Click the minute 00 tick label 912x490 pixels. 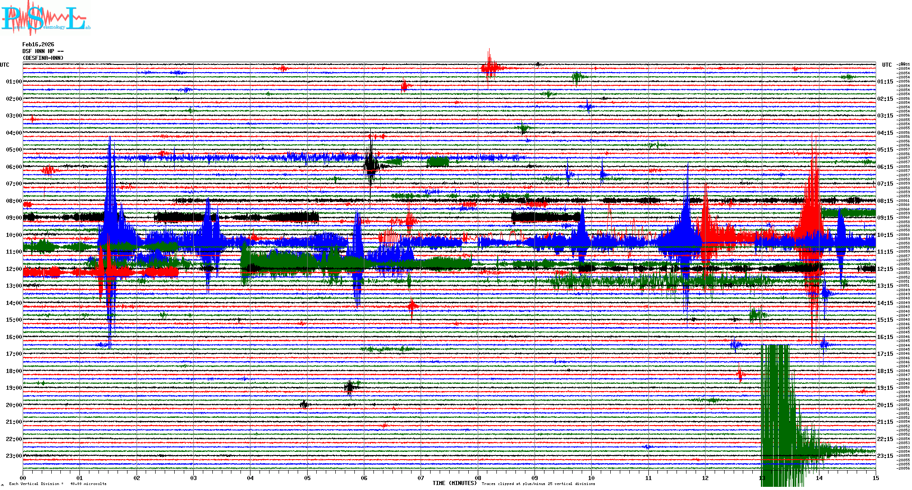coord(23,478)
